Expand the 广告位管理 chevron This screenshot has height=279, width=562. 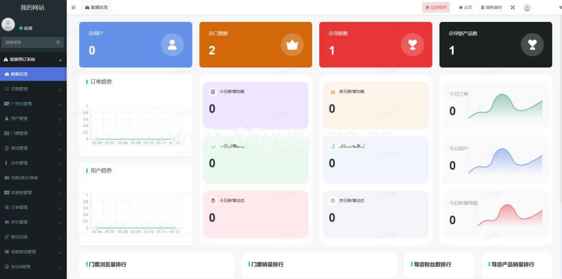pyautogui.click(x=60, y=104)
